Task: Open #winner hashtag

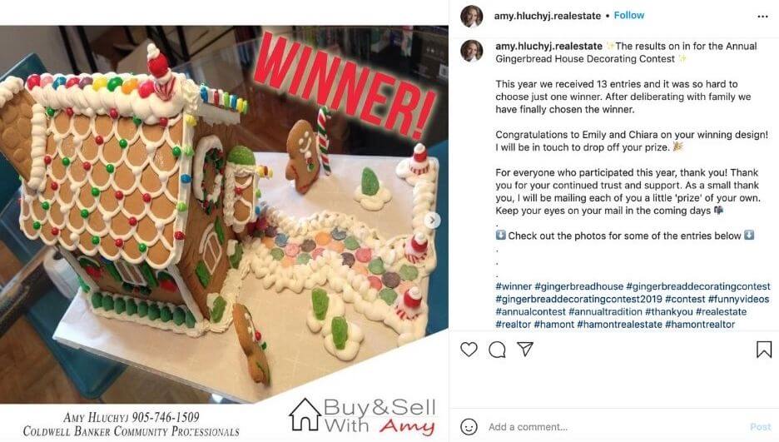Action: [514, 286]
